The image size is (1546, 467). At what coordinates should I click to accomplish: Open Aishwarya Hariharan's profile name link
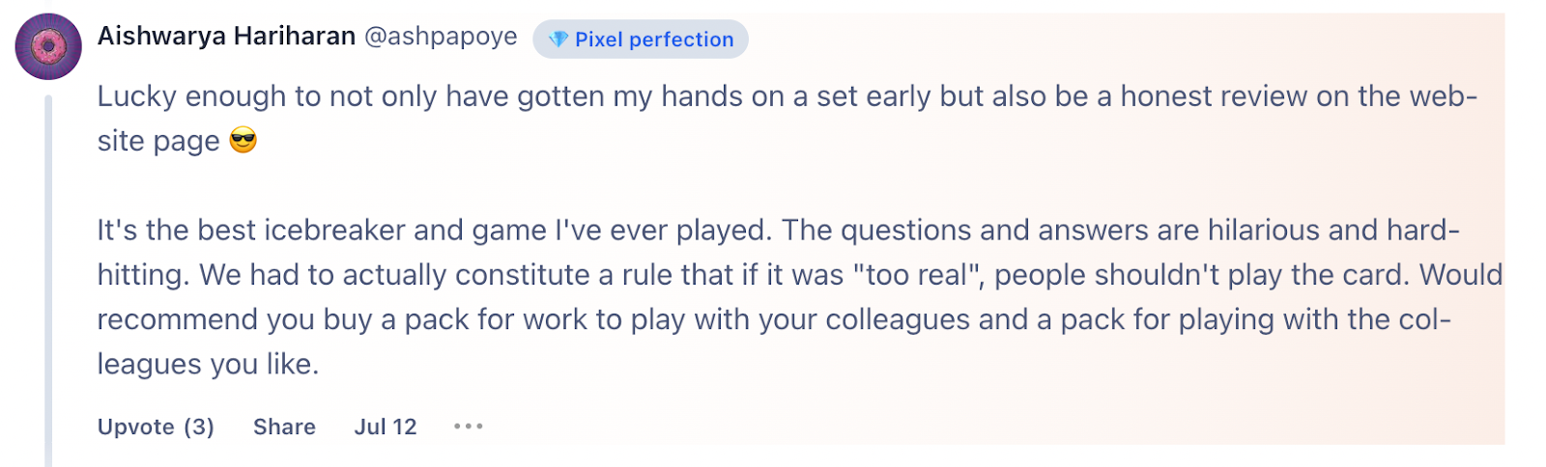pyautogui.click(x=226, y=37)
